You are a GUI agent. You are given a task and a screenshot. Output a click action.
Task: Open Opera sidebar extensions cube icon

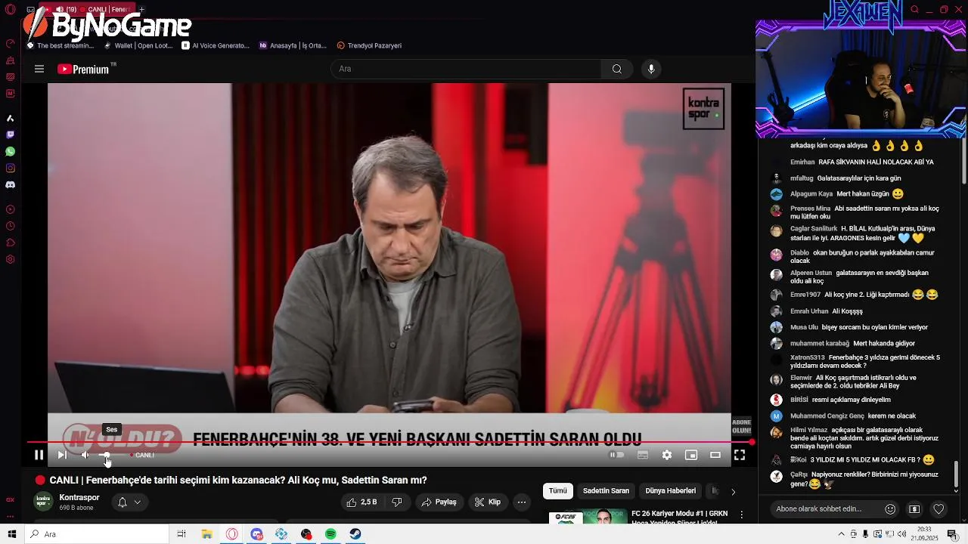pyautogui.click(x=11, y=243)
